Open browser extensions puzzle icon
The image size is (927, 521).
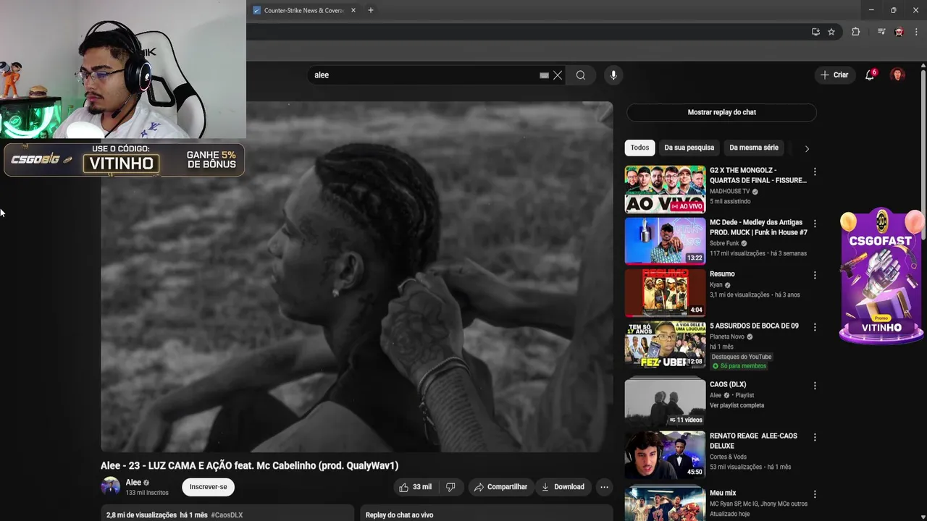pos(855,32)
